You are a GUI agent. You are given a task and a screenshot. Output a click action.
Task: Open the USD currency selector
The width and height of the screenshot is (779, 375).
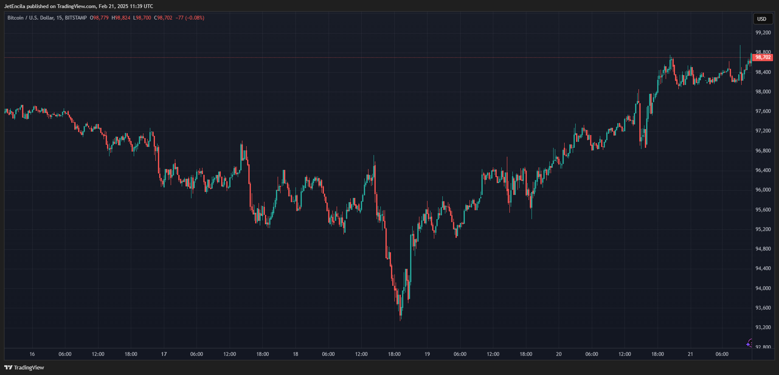pos(762,19)
